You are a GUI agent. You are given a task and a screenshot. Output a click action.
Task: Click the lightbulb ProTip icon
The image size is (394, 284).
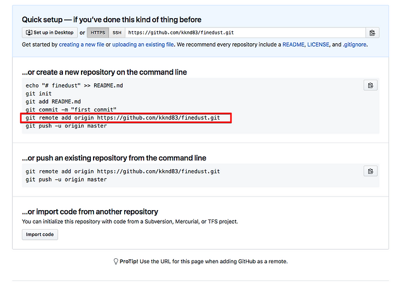click(115, 262)
